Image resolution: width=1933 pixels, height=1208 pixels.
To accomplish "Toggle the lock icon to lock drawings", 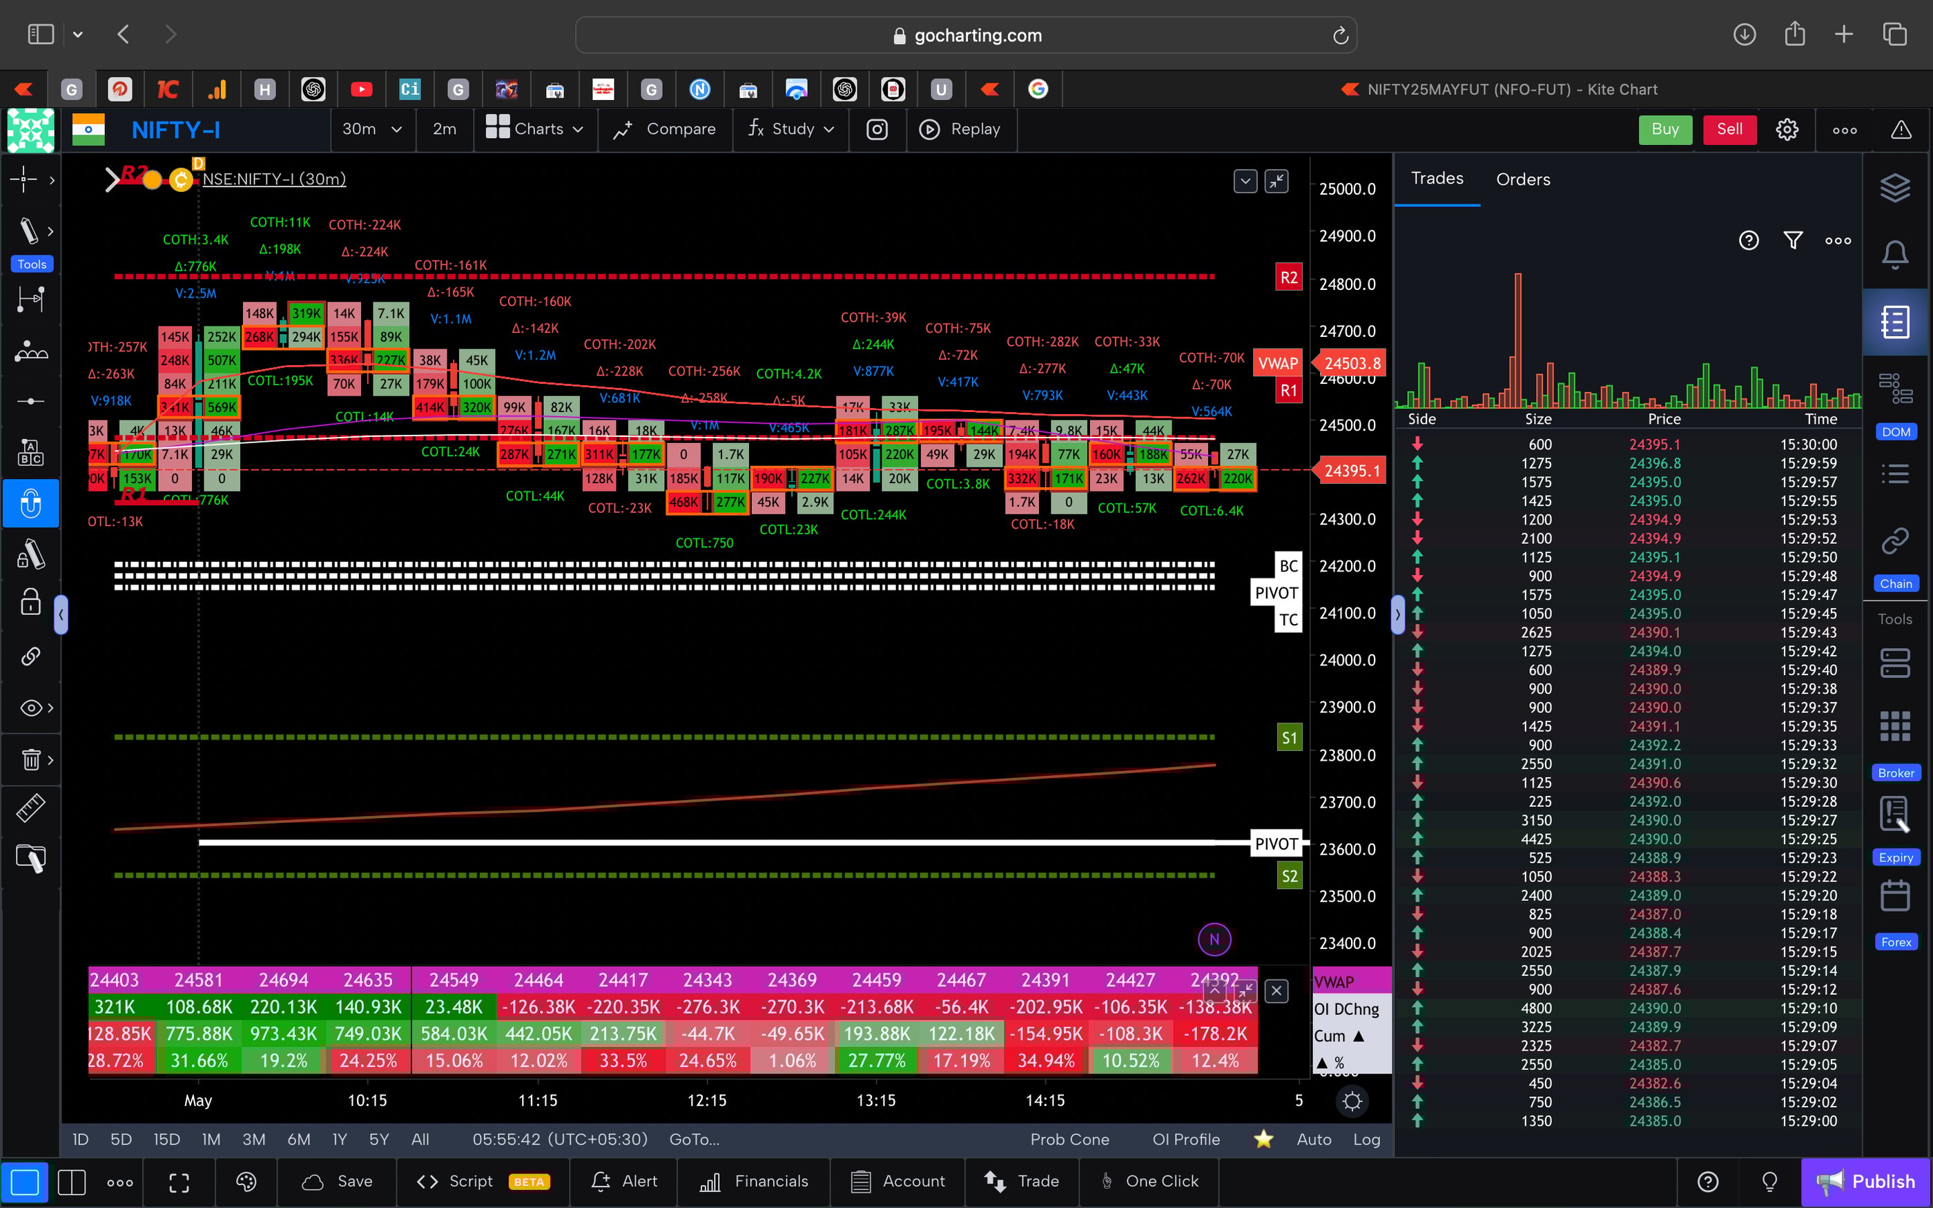I will [x=30, y=602].
